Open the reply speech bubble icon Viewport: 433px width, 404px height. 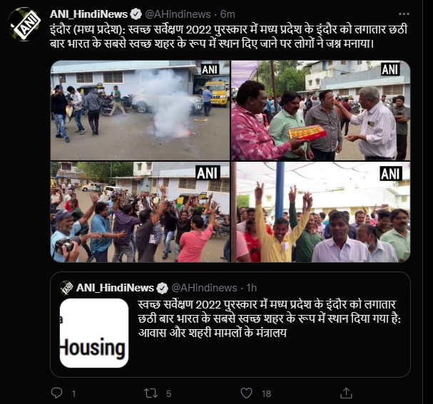(x=57, y=393)
